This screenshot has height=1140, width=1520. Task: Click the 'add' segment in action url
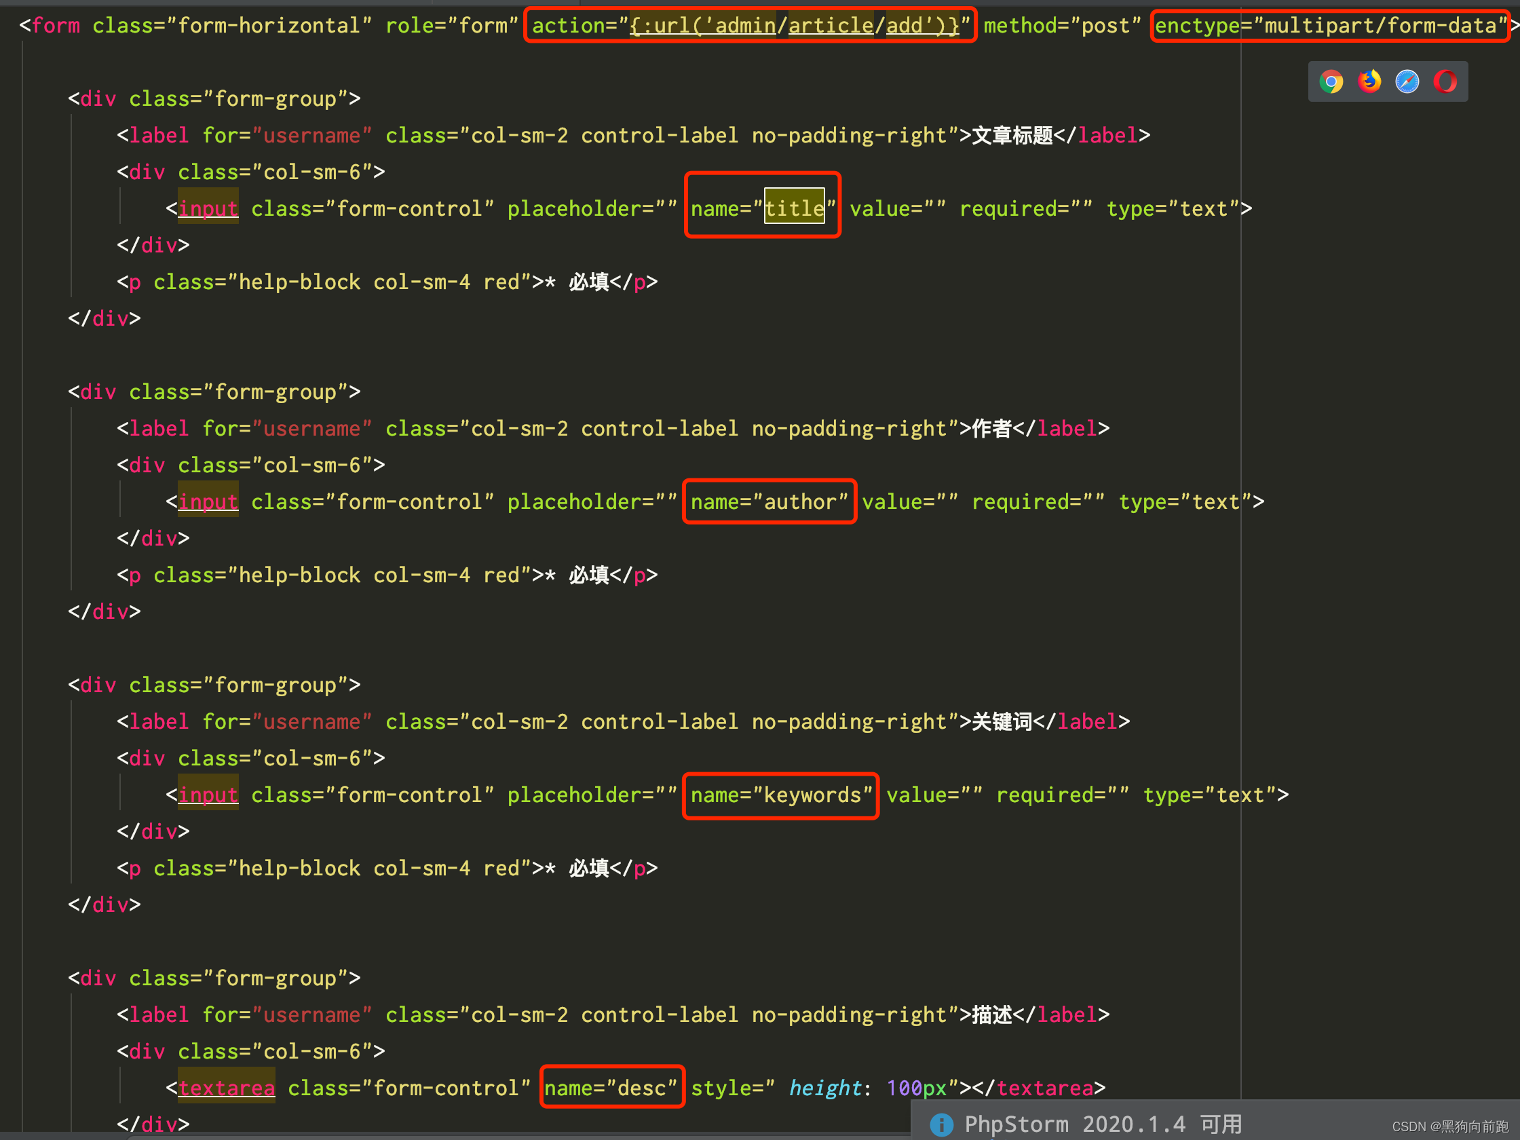(905, 26)
